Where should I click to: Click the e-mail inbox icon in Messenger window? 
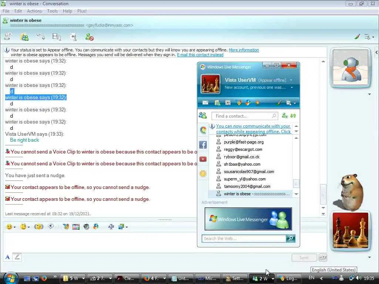205,103
